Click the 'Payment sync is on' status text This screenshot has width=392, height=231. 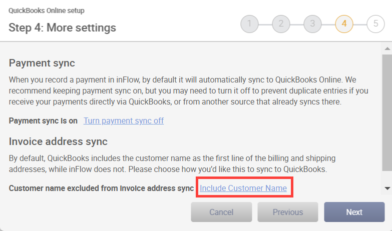point(43,121)
